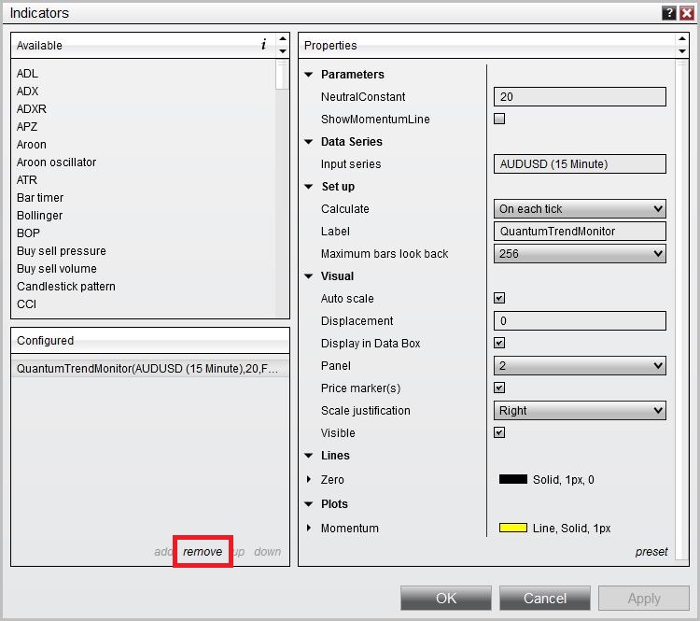Screen dimensions: 700x621
Task: Select ATR in Available list
Action: click(x=27, y=180)
